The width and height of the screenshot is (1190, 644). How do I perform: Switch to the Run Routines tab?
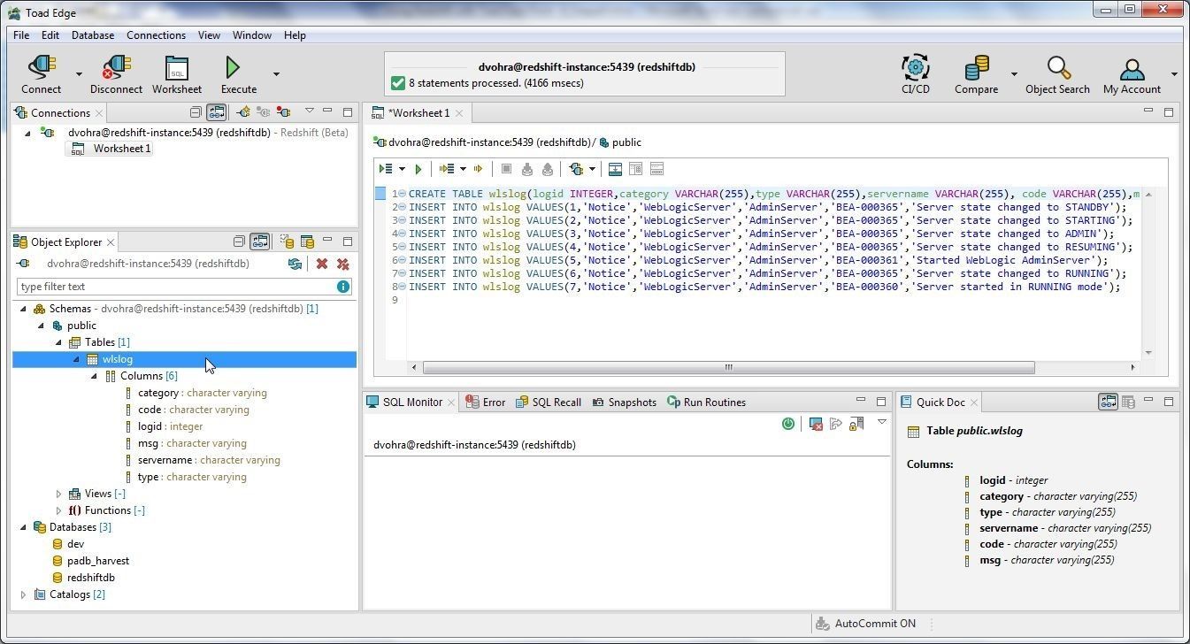(x=706, y=402)
